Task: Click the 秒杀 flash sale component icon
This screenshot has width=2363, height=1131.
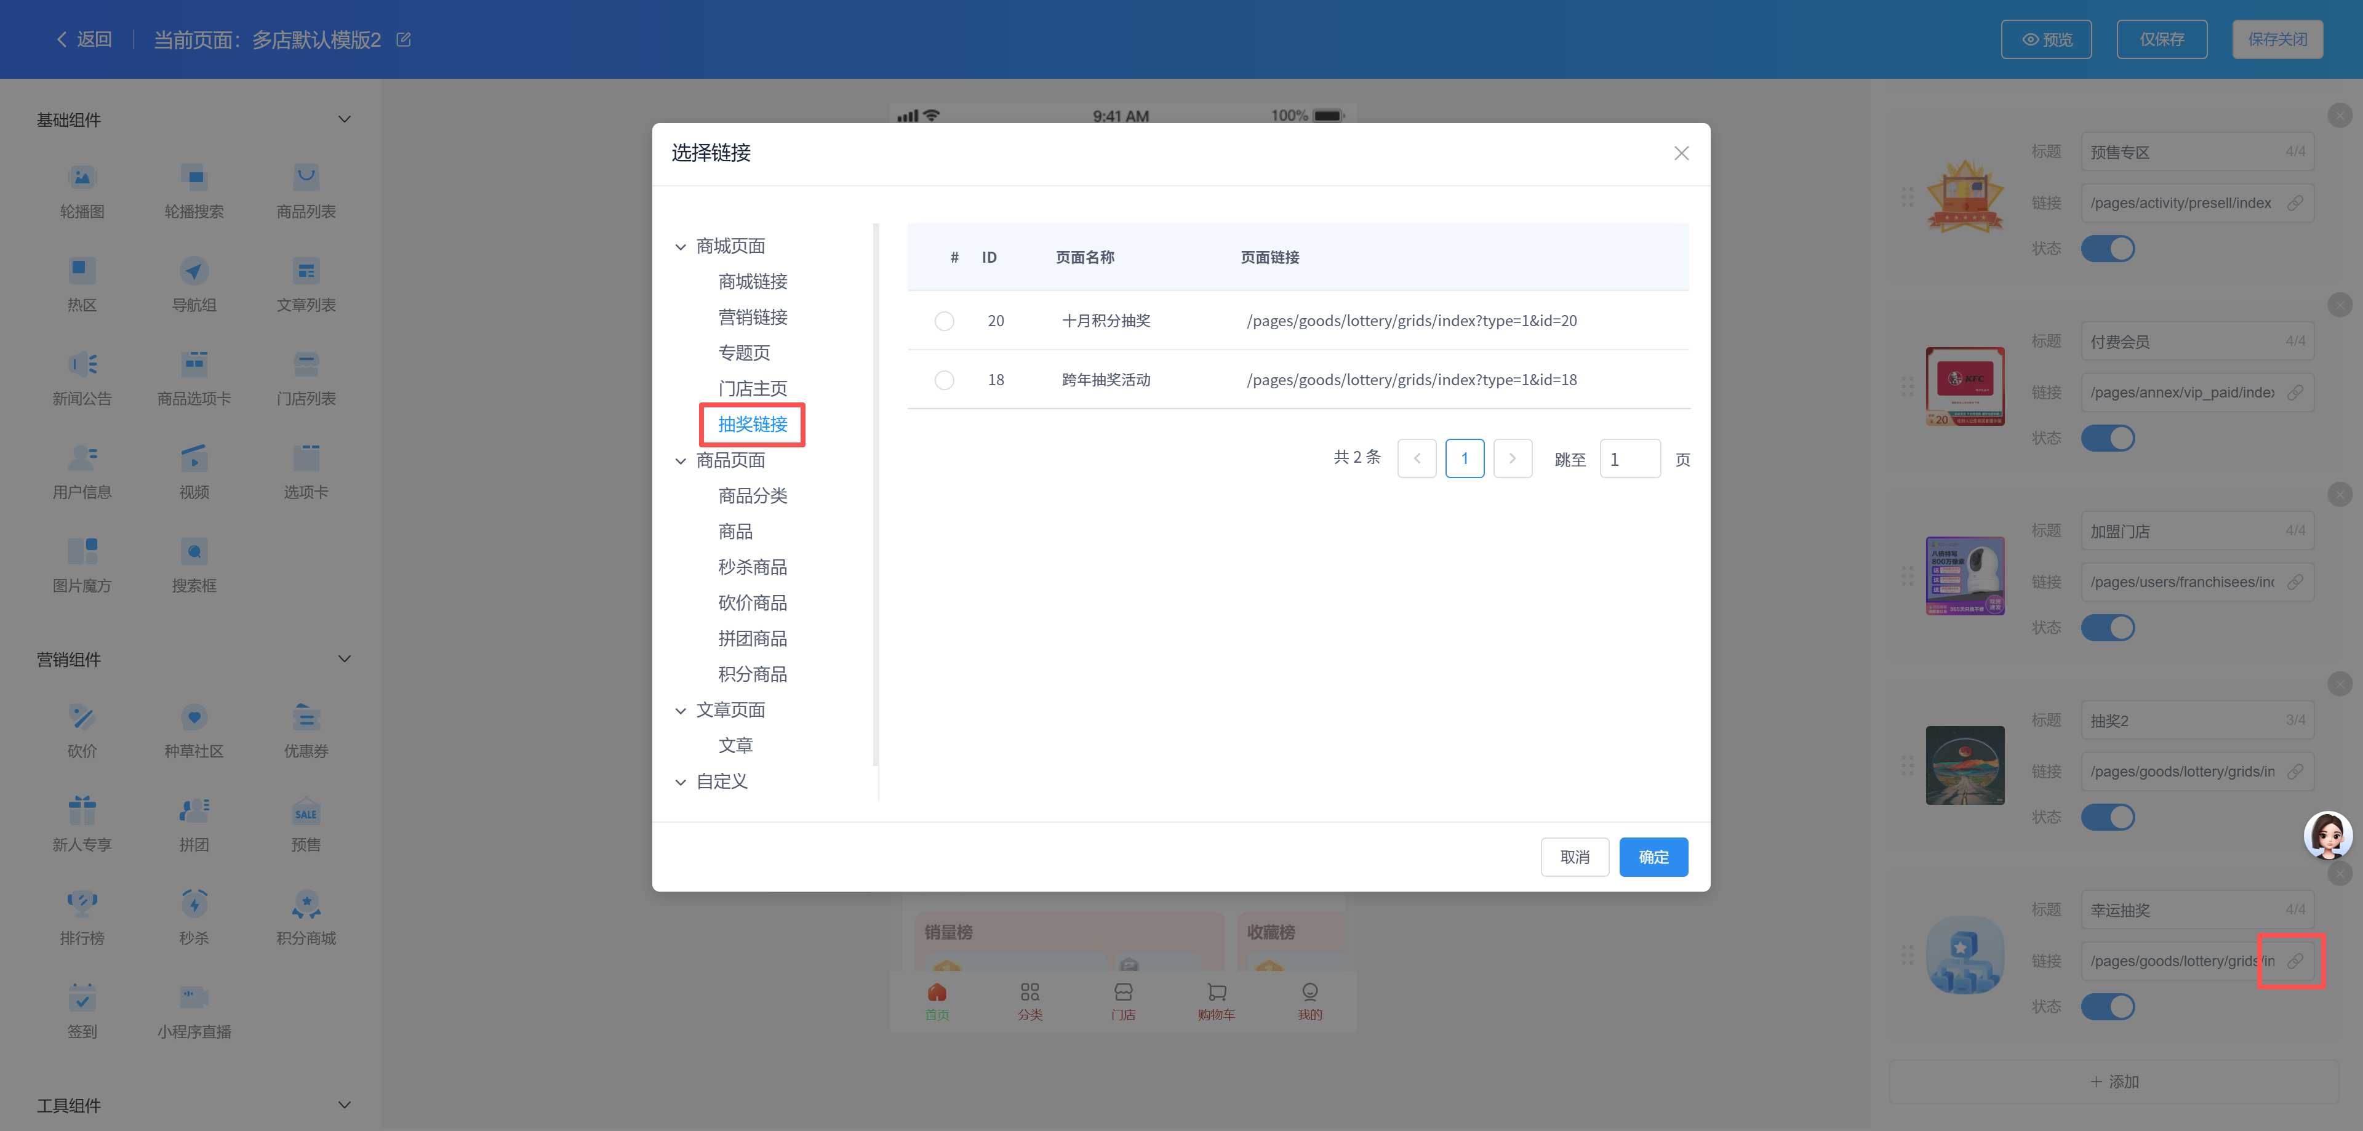Action: [194, 905]
